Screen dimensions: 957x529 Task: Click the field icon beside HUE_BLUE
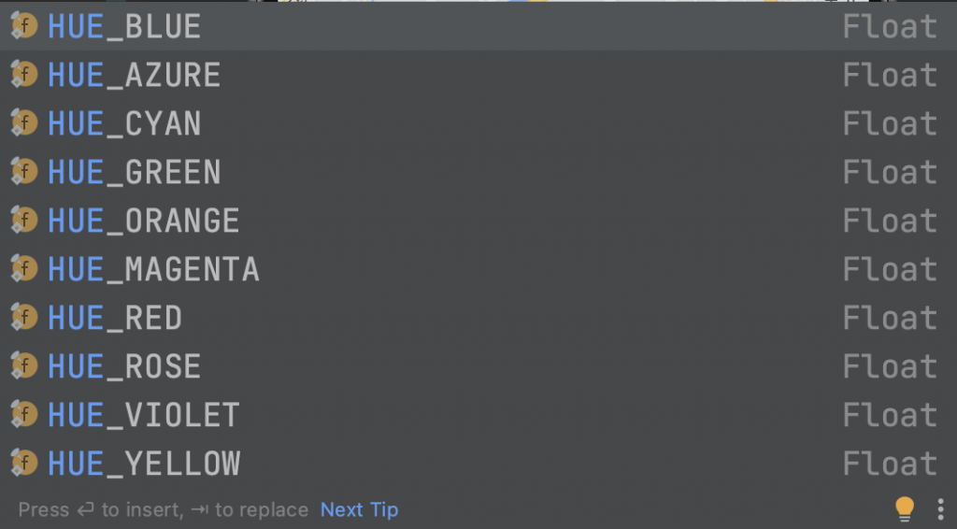pos(24,26)
